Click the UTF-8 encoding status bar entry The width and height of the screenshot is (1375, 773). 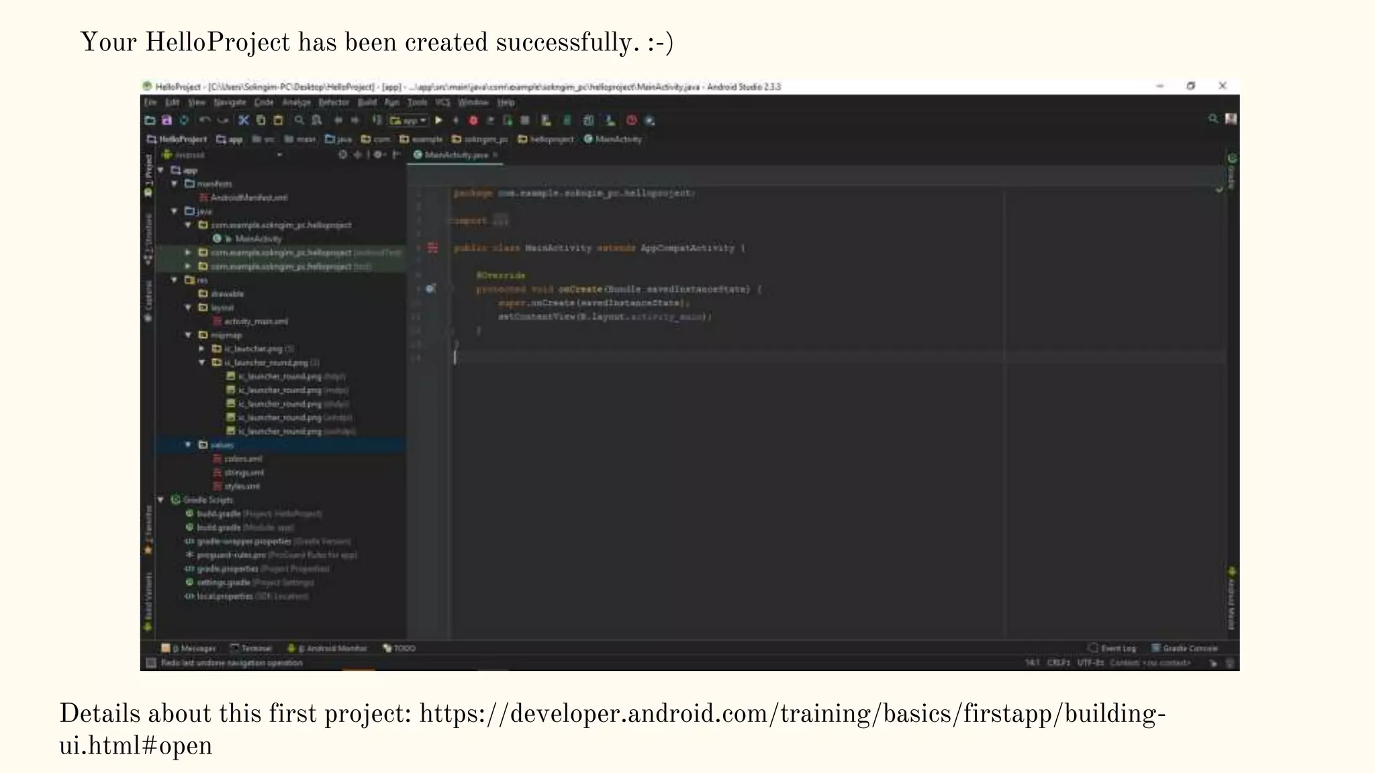pos(1090,663)
